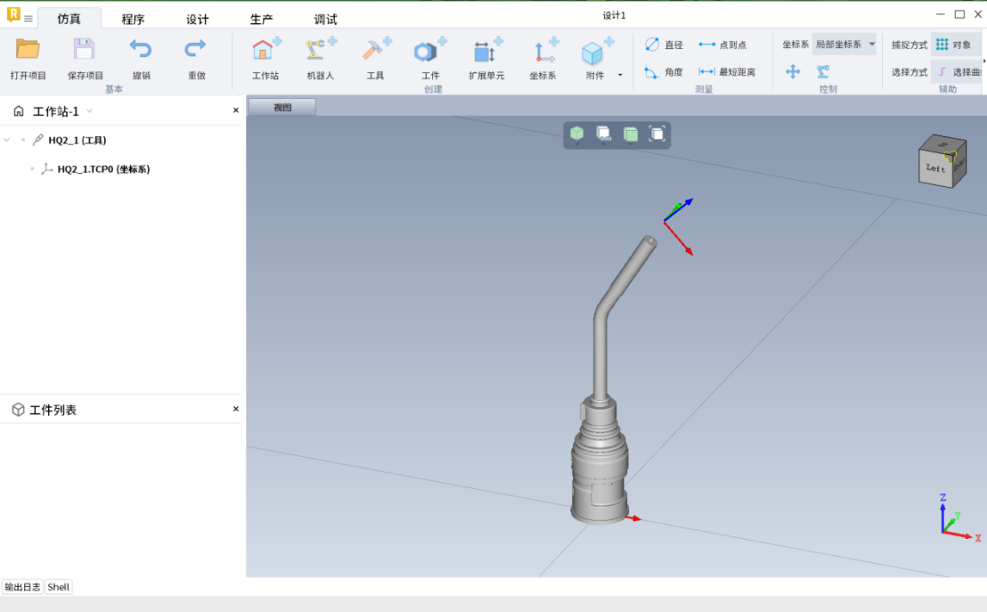Click the 撤销 undo arrow
The width and height of the screenshot is (987, 612).
coord(140,50)
